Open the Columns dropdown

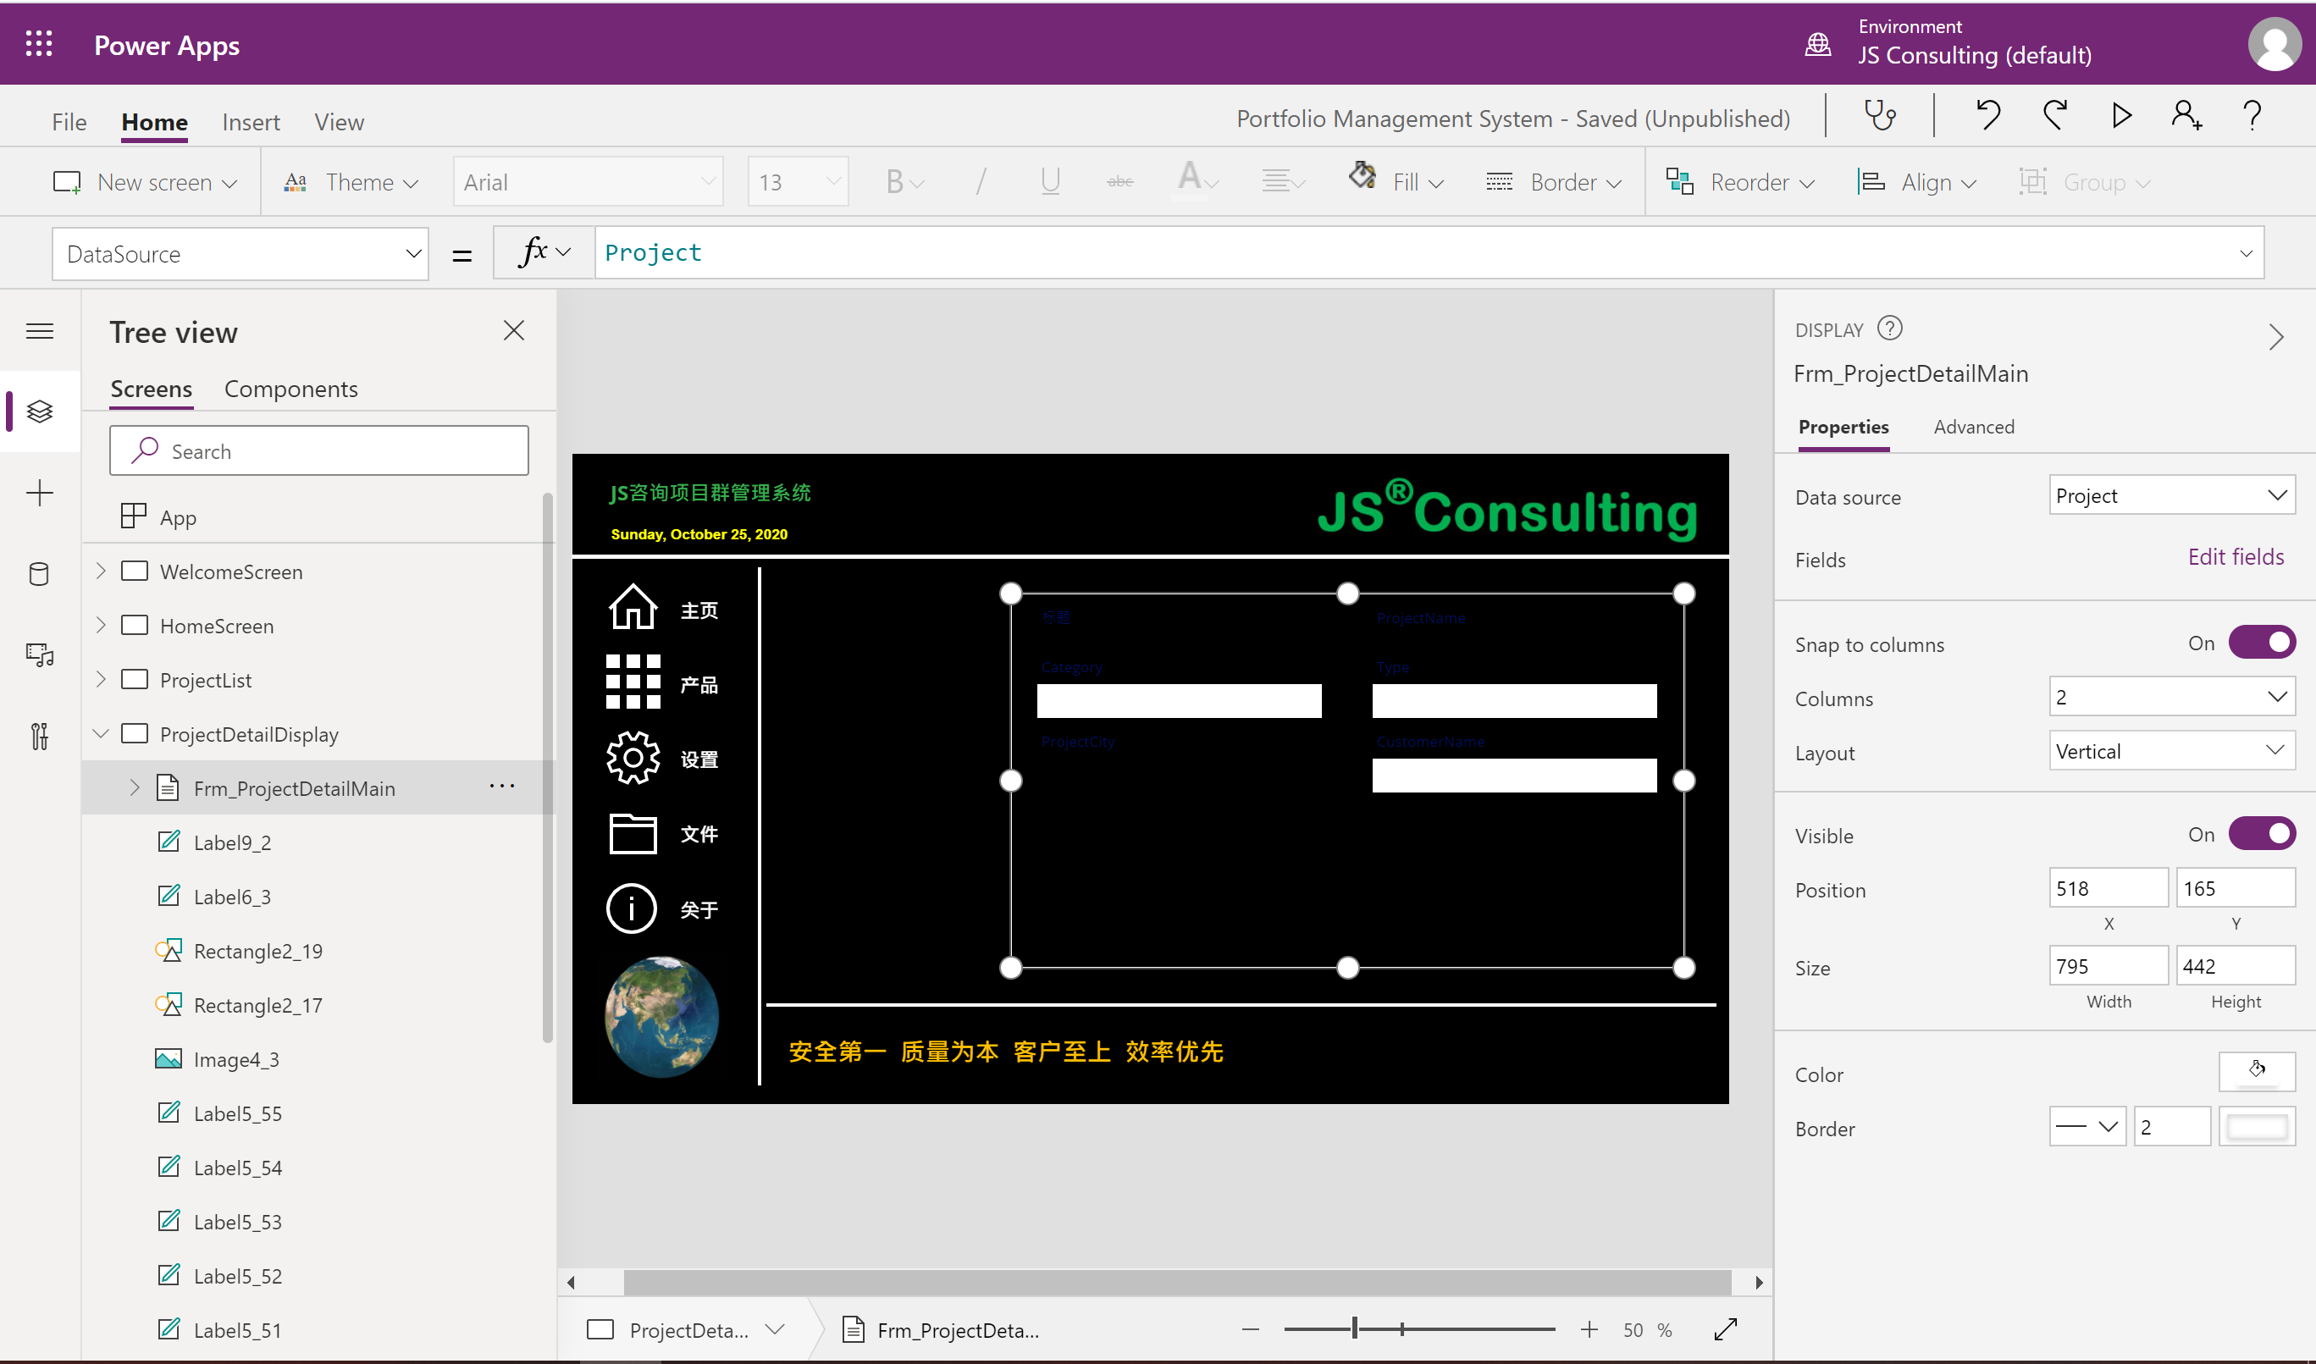pos(2172,697)
